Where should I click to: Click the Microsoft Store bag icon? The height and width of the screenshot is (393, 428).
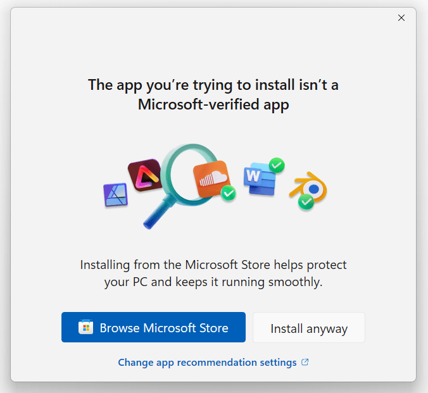click(85, 327)
